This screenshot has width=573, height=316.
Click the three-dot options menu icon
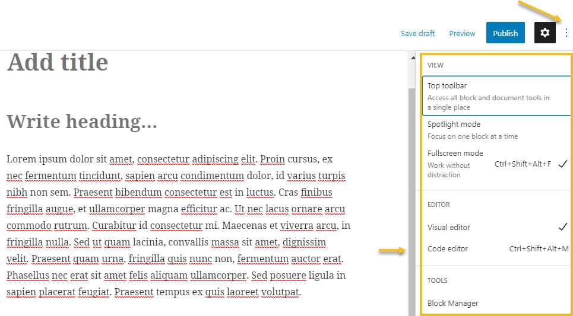pos(566,33)
